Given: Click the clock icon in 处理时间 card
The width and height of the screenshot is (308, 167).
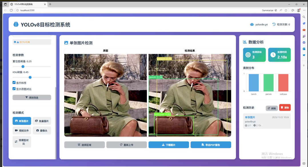Looking at the screenshot, I should [x=273, y=55].
